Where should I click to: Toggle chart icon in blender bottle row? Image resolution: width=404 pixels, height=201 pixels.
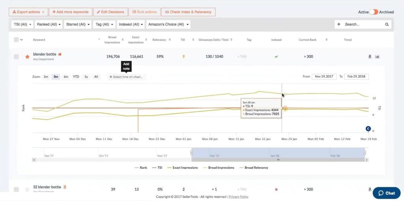[x=377, y=57]
